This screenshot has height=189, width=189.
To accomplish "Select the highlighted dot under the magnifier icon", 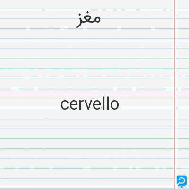I will pos(181,187).
